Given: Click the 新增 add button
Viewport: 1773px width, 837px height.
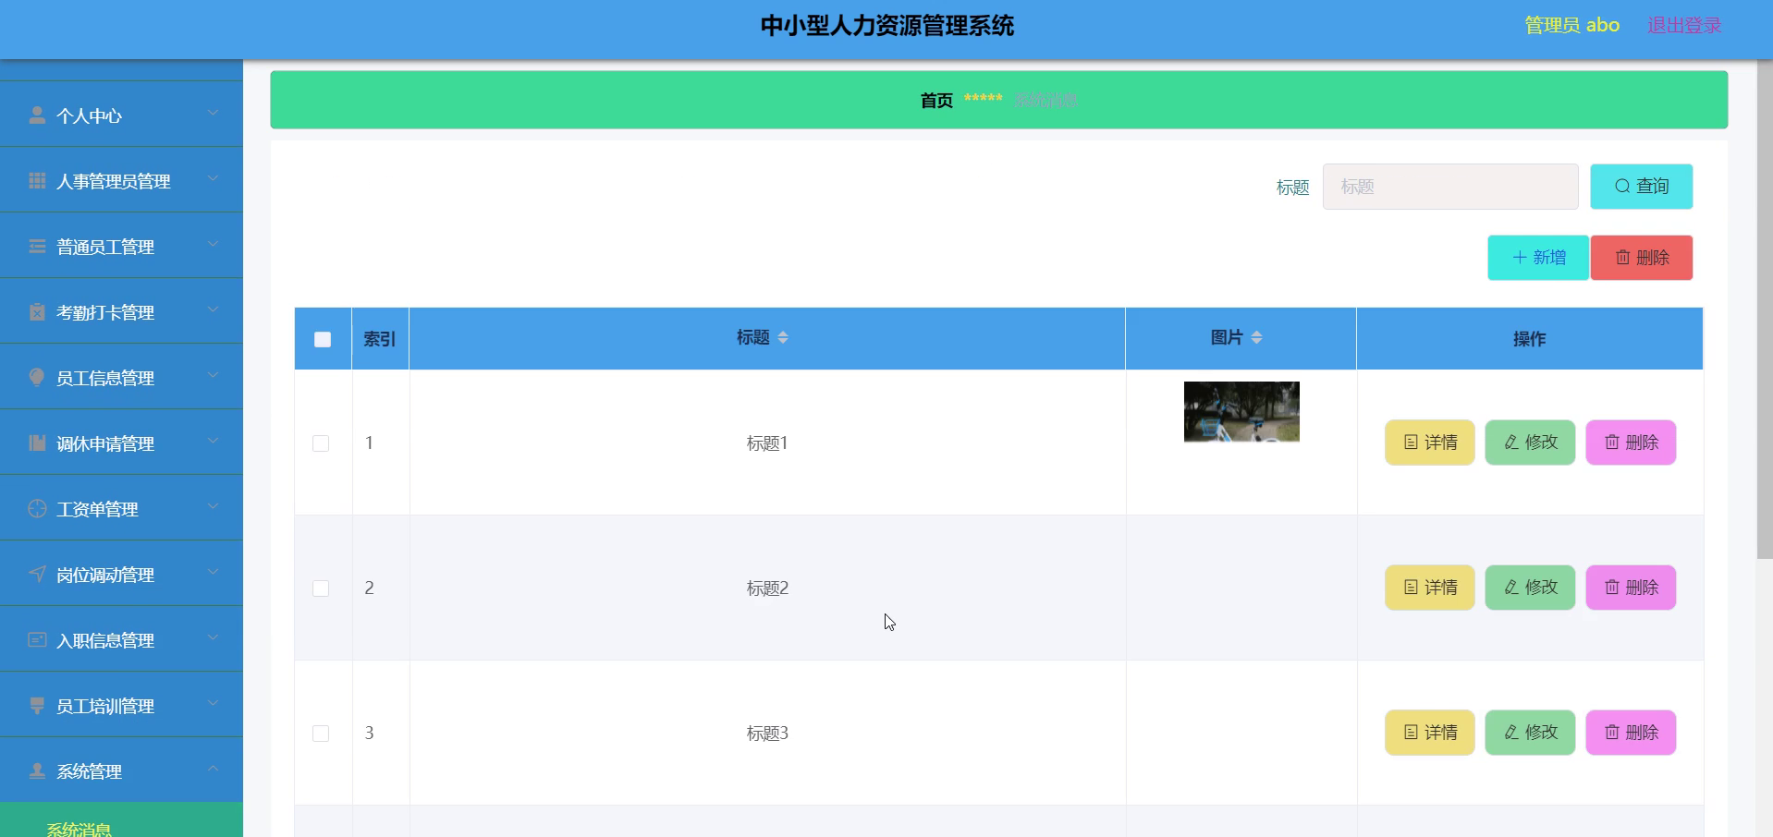Looking at the screenshot, I should tap(1538, 258).
